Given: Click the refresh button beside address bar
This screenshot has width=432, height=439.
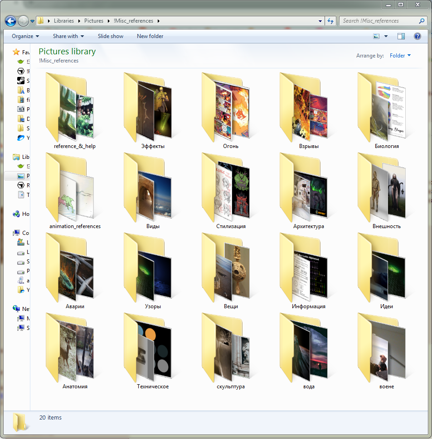Looking at the screenshot, I should [330, 21].
